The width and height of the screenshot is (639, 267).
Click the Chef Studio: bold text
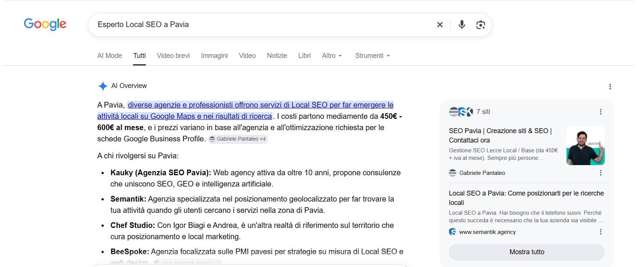(x=133, y=225)
